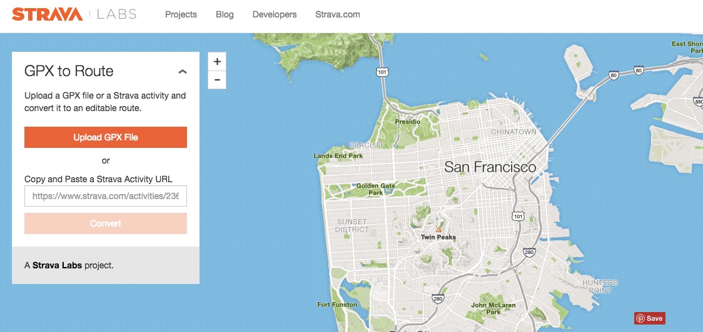Screen dimensions: 703x332
Task: Click the SUNSET DISTRICT label
Action: click(x=352, y=225)
